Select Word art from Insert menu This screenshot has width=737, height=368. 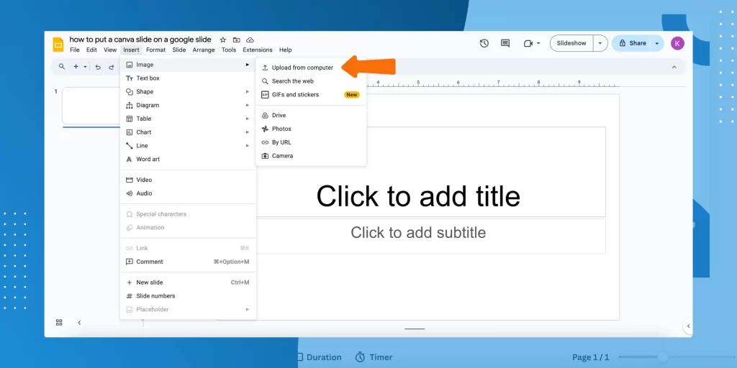click(x=188, y=159)
